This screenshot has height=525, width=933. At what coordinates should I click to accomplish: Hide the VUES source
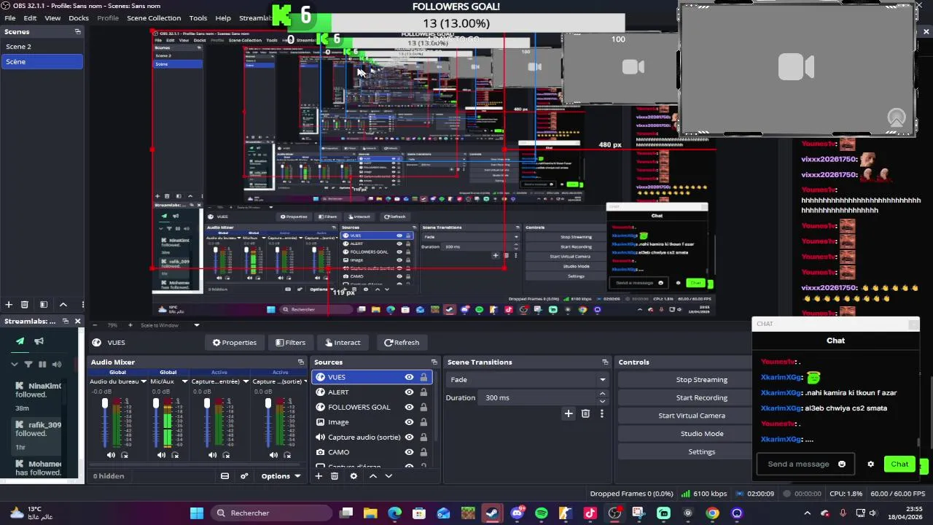(x=409, y=377)
